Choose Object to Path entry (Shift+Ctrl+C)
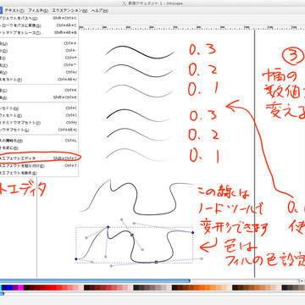 point(39,19)
